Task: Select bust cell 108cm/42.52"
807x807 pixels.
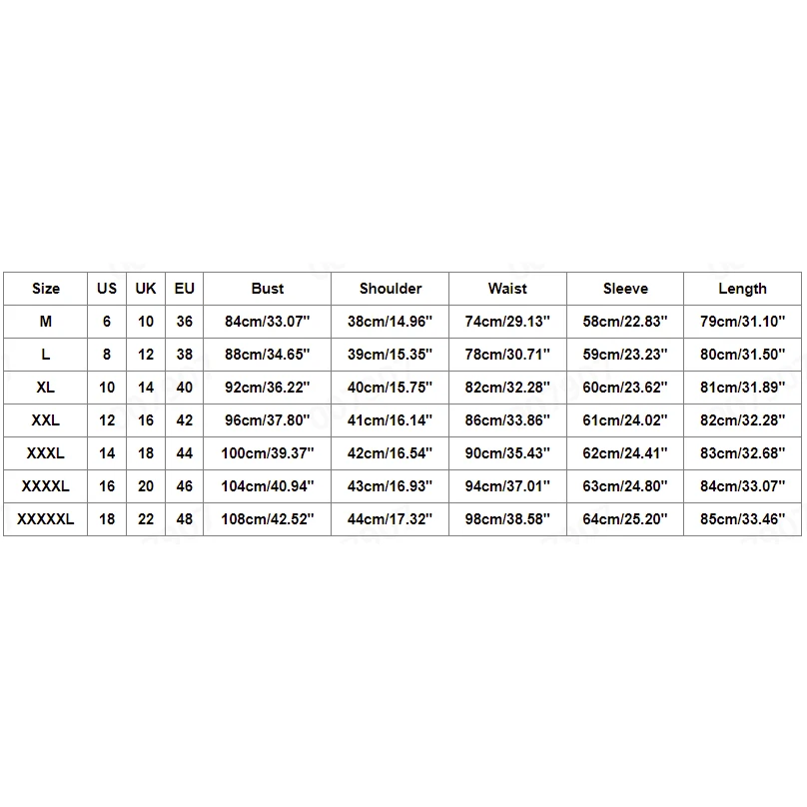Action: click(267, 519)
